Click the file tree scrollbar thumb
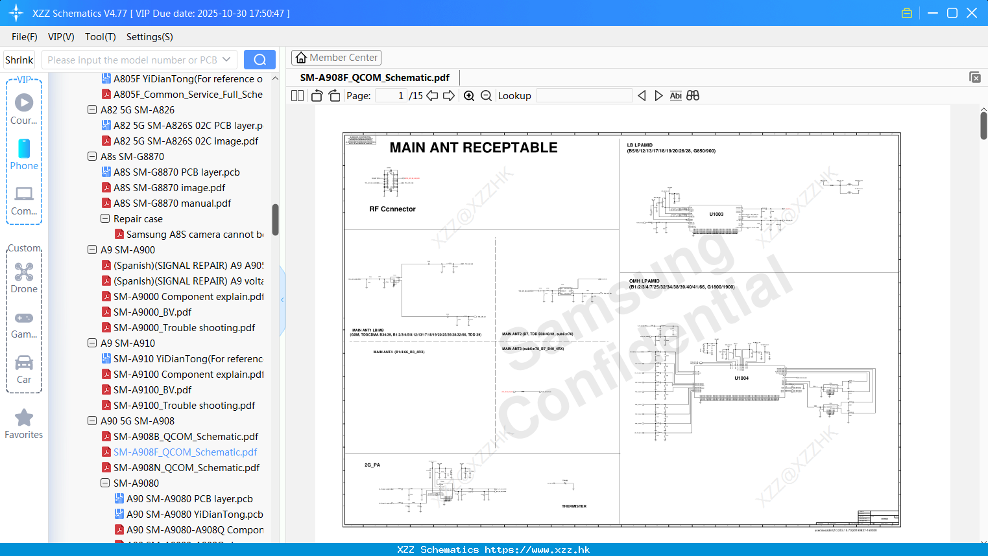This screenshot has width=988, height=556. click(x=275, y=220)
